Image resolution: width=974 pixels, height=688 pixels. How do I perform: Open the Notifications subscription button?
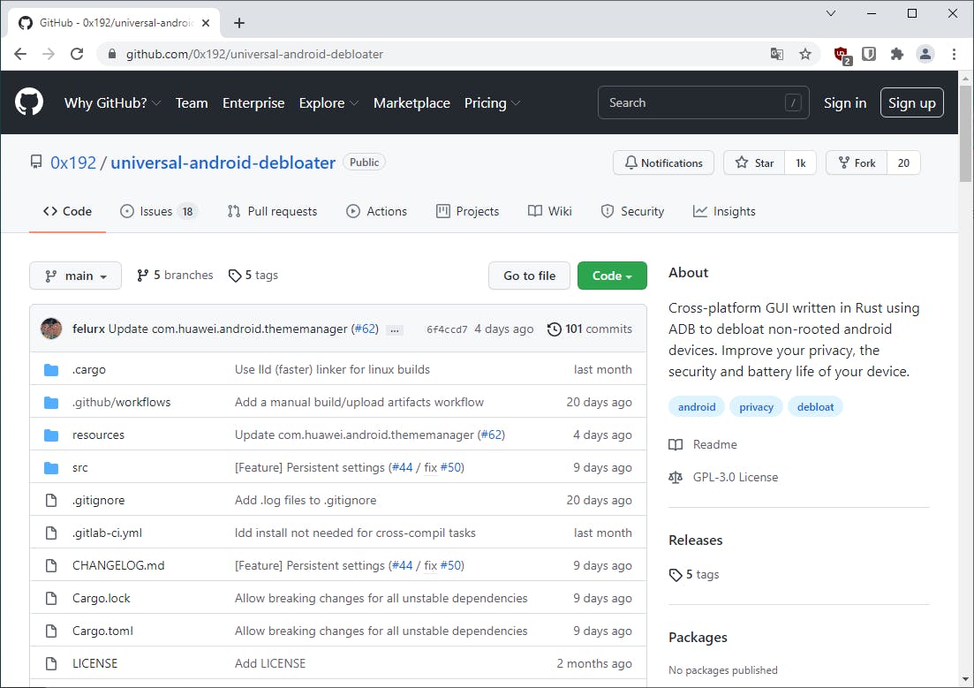point(663,163)
